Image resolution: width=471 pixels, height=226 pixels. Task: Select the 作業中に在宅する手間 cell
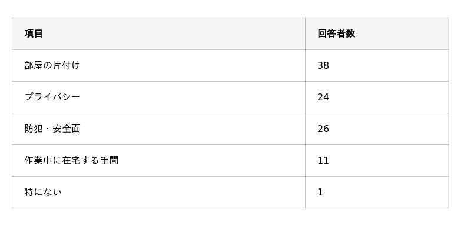point(158,160)
